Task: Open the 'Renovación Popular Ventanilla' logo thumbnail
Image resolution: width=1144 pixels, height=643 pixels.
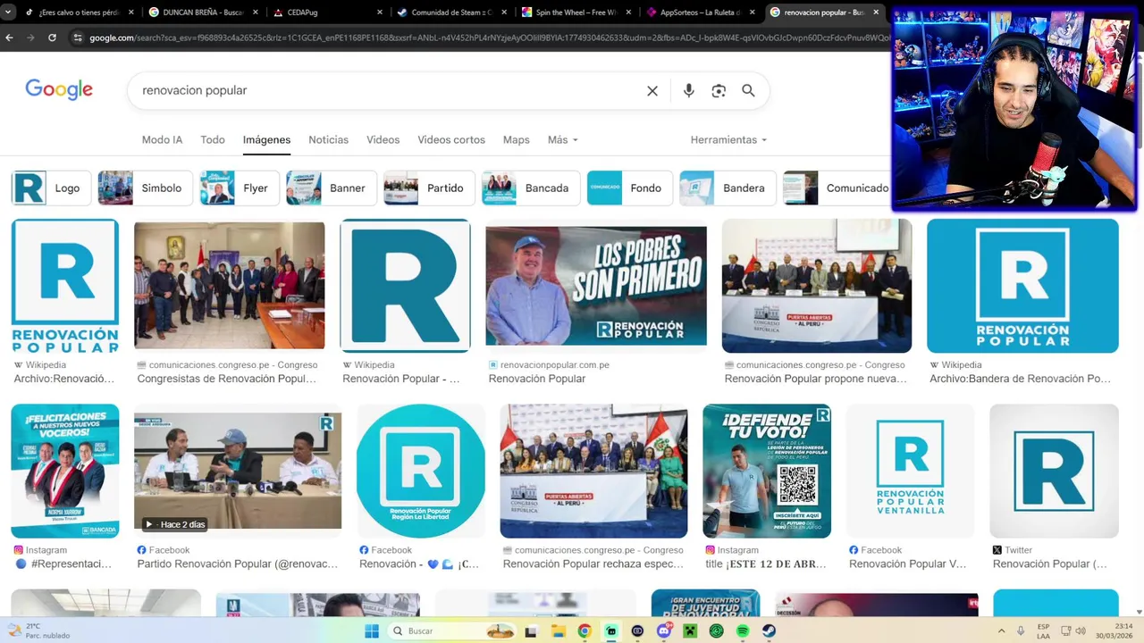Action: pyautogui.click(x=910, y=471)
